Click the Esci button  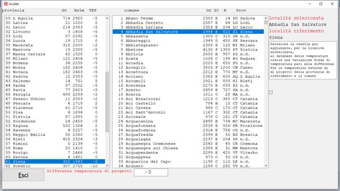pos(23,175)
